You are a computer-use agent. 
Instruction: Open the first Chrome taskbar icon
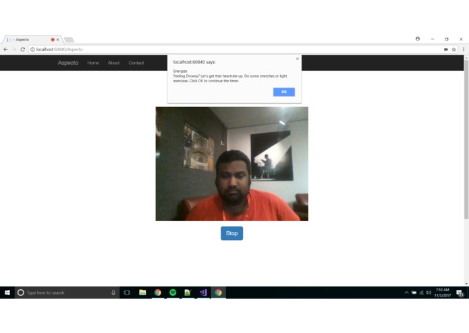coord(158,293)
